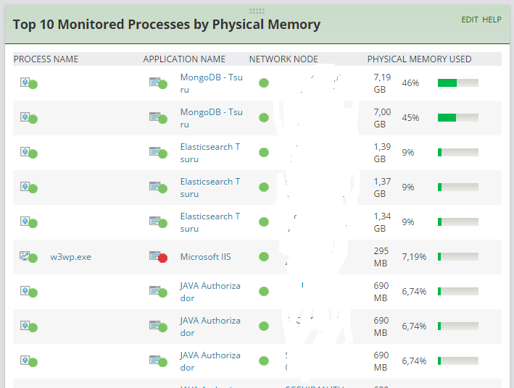Open the Microsoft IIS application link
The image size is (514, 388).
point(206,257)
